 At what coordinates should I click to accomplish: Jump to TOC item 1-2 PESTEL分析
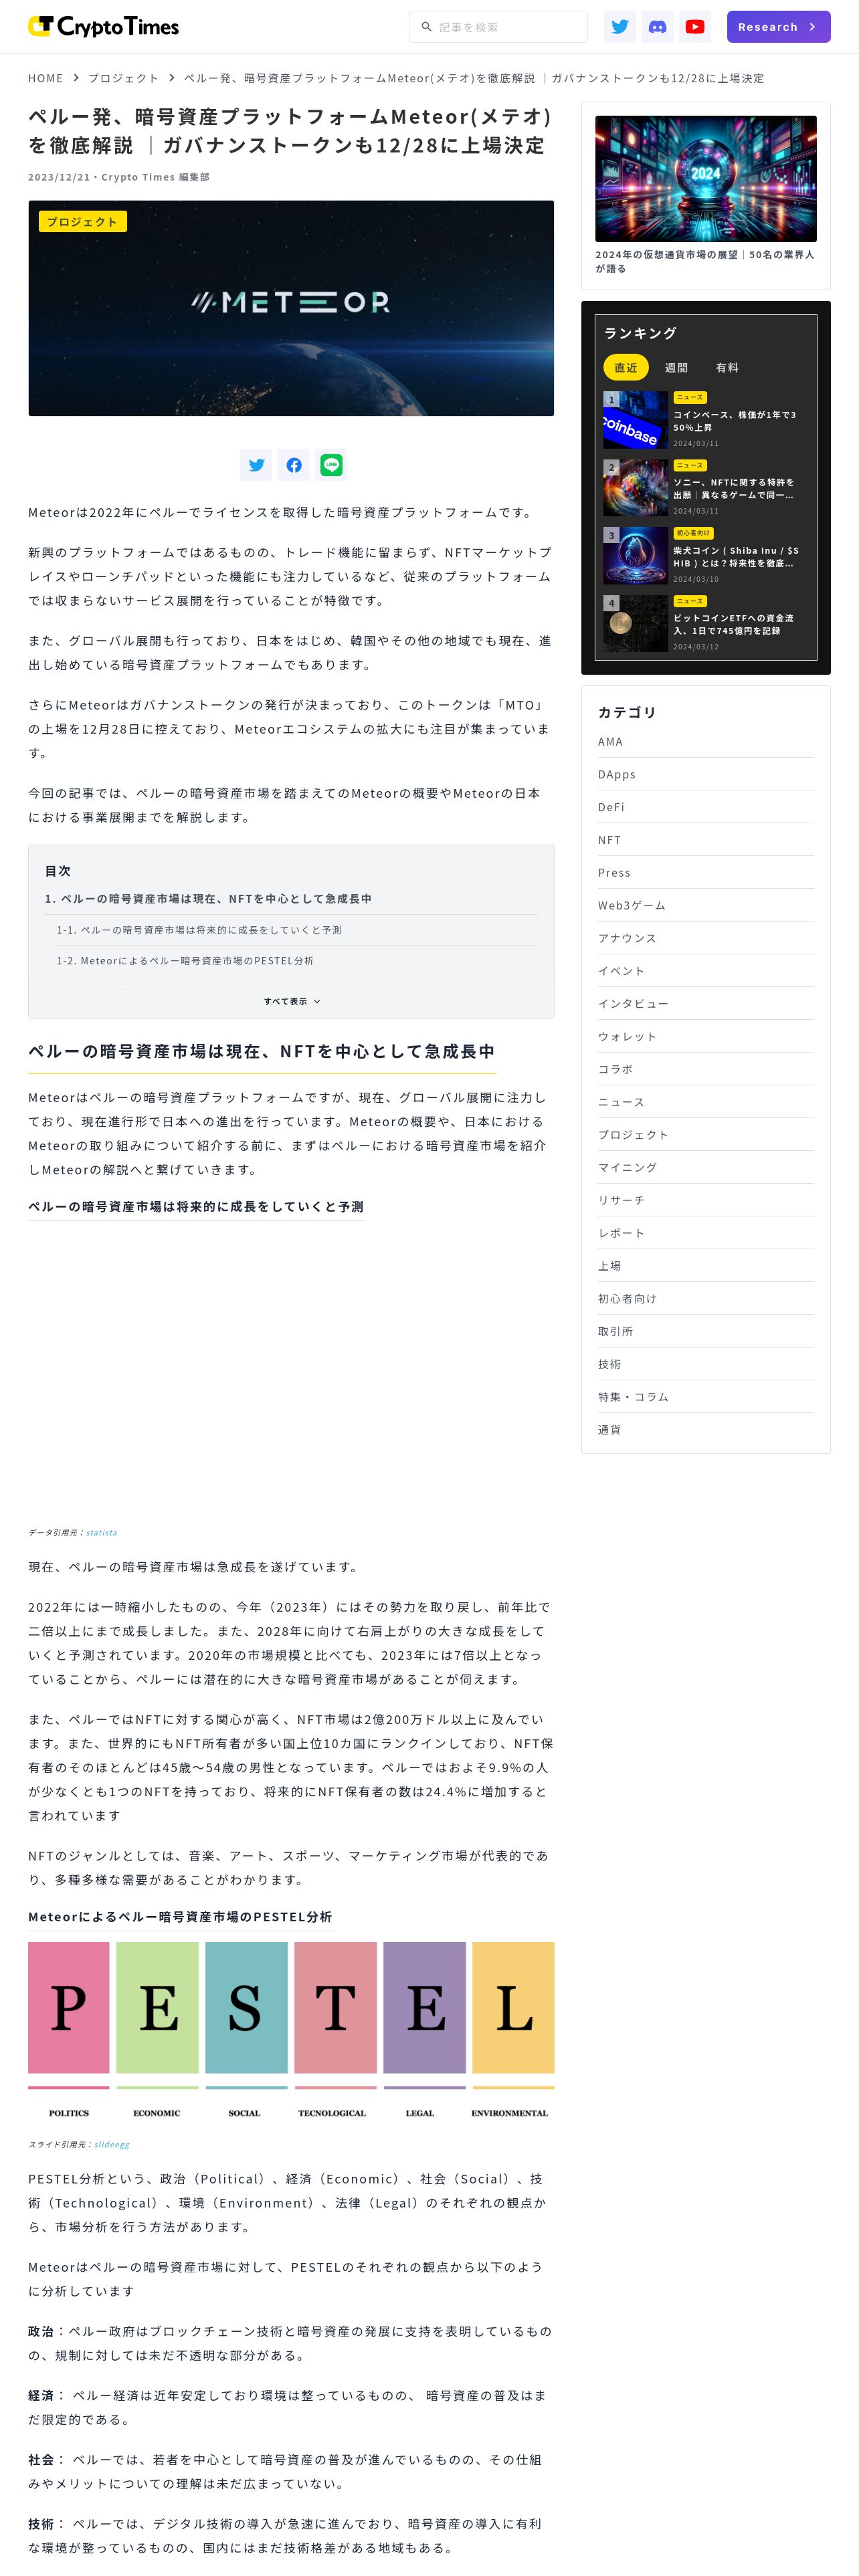point(185,961)
